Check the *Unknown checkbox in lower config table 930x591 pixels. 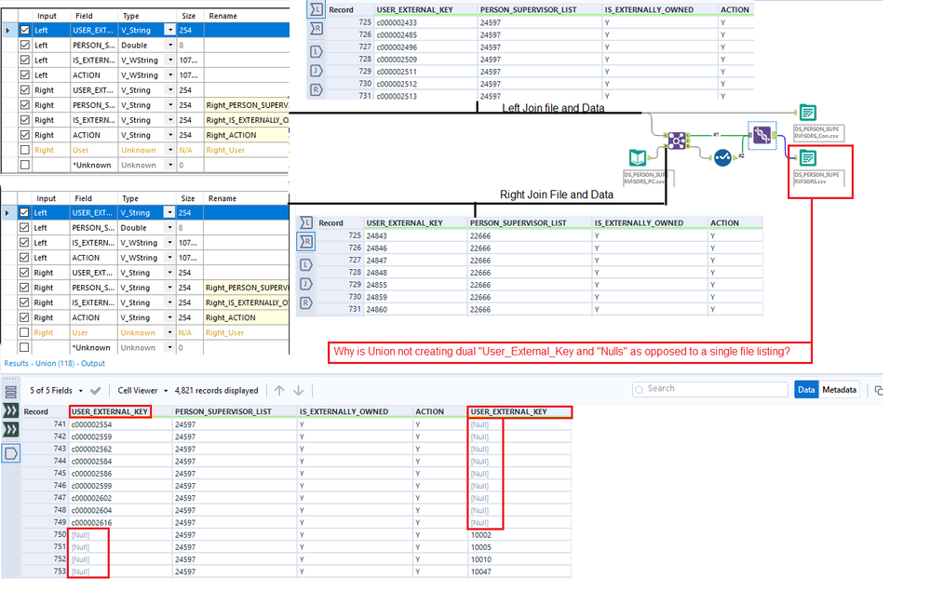24,347
